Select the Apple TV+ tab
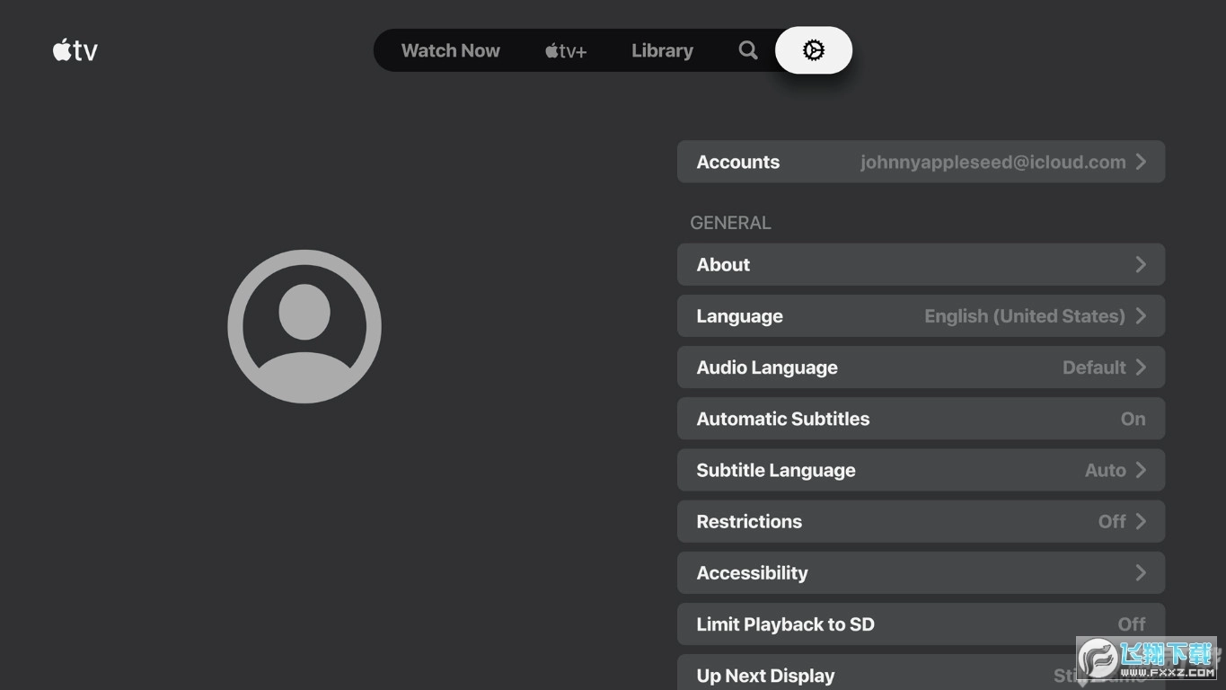 [x=565, y=51]
